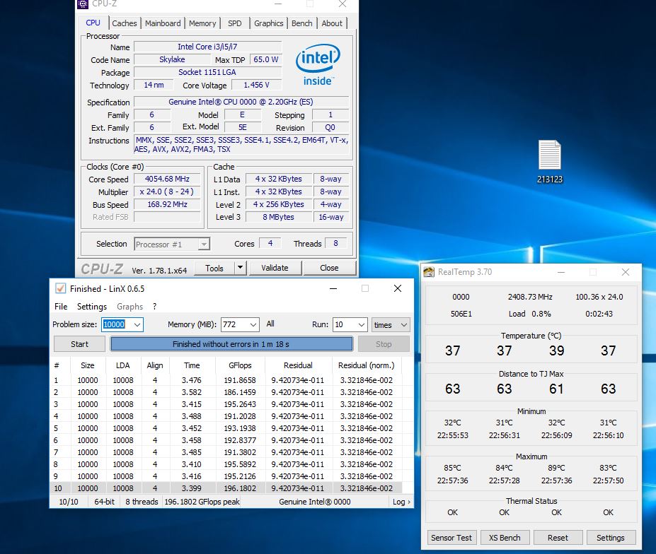
Task: Click the disabled Stop button in LinX
Action: [384, 344]
